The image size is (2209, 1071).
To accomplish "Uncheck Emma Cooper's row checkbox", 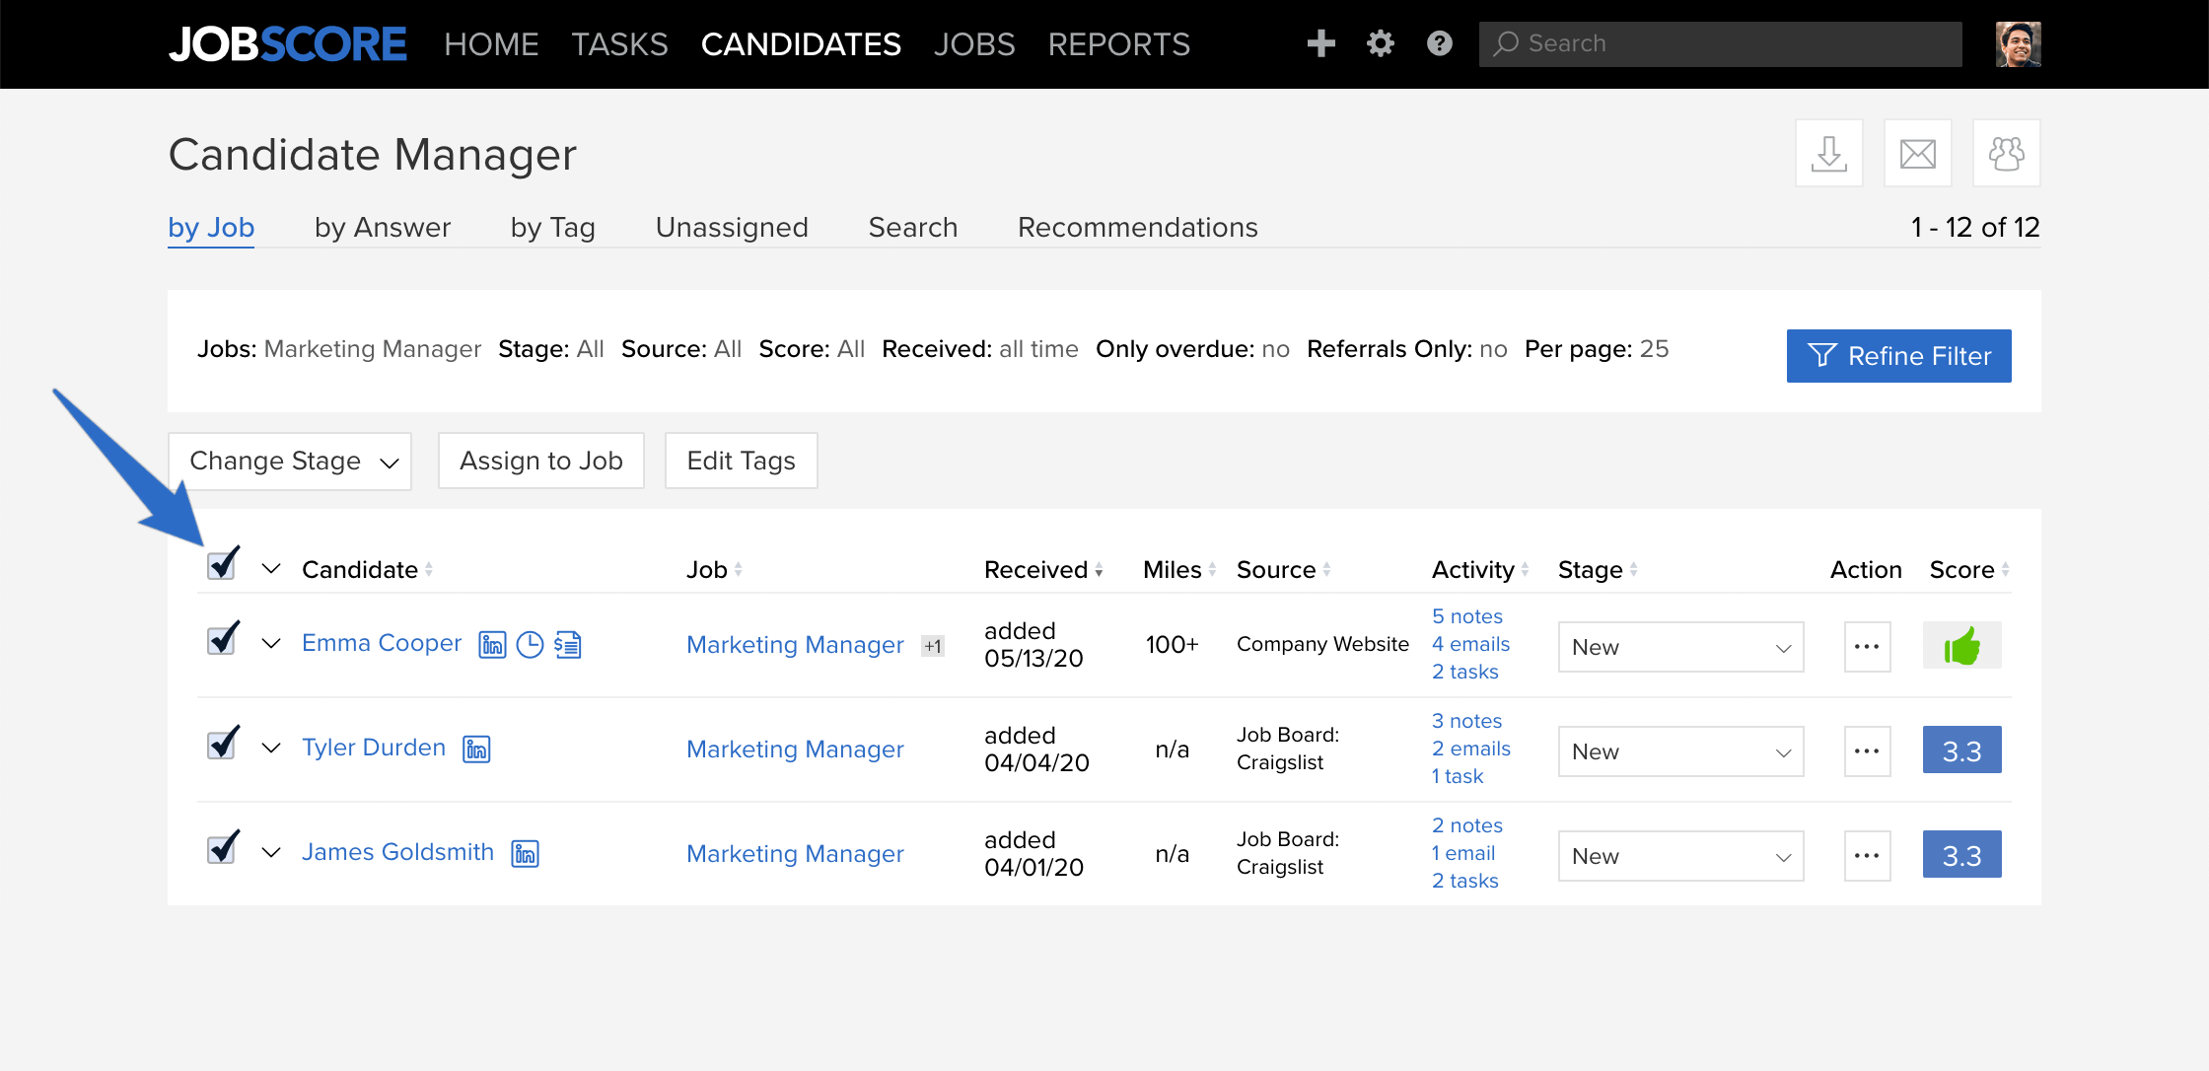I will point(223,639).
